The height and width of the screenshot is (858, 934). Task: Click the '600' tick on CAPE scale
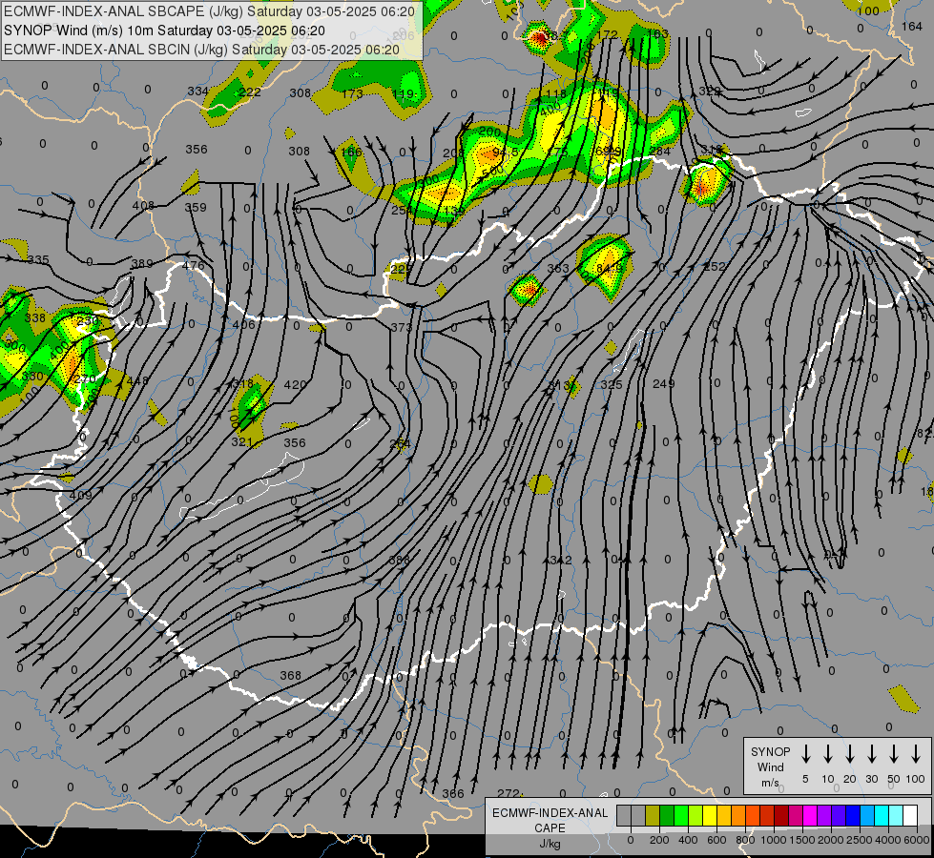(716, 840)
